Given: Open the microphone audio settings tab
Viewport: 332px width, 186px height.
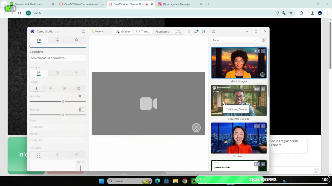Looking at the screenshot, I should [x=58, y=40].
